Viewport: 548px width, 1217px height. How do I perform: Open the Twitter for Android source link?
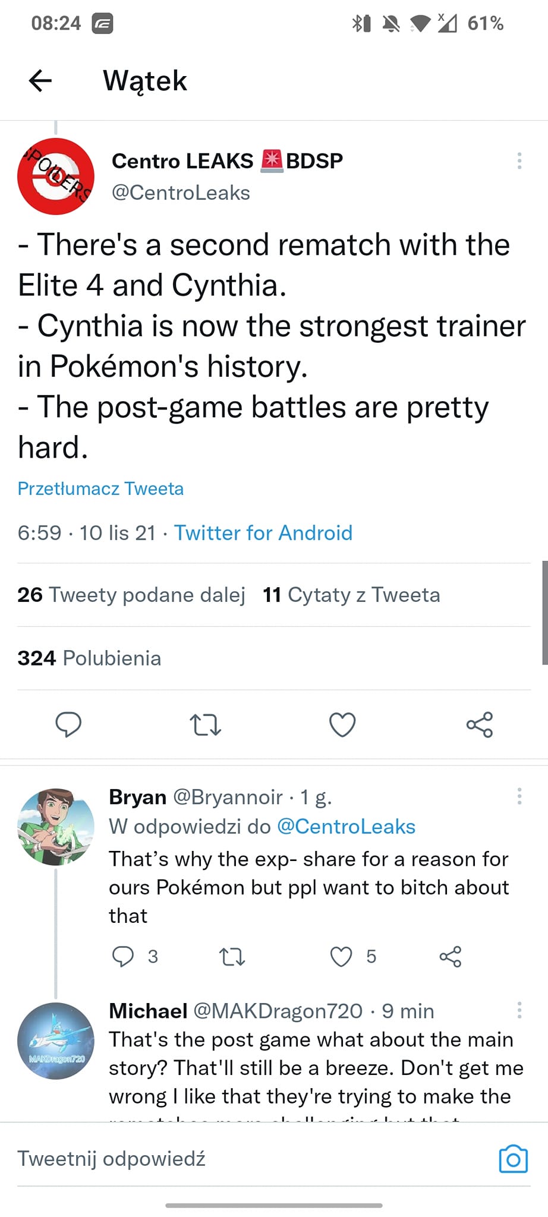(x=263, y=532)
